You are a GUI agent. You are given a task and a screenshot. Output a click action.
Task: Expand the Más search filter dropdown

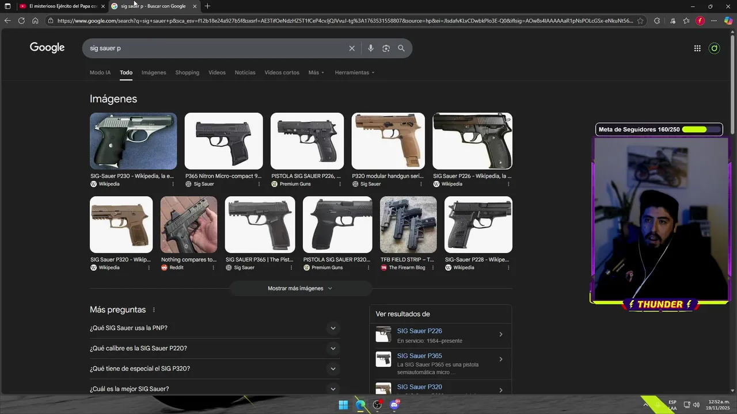click(x=316, y=72)
